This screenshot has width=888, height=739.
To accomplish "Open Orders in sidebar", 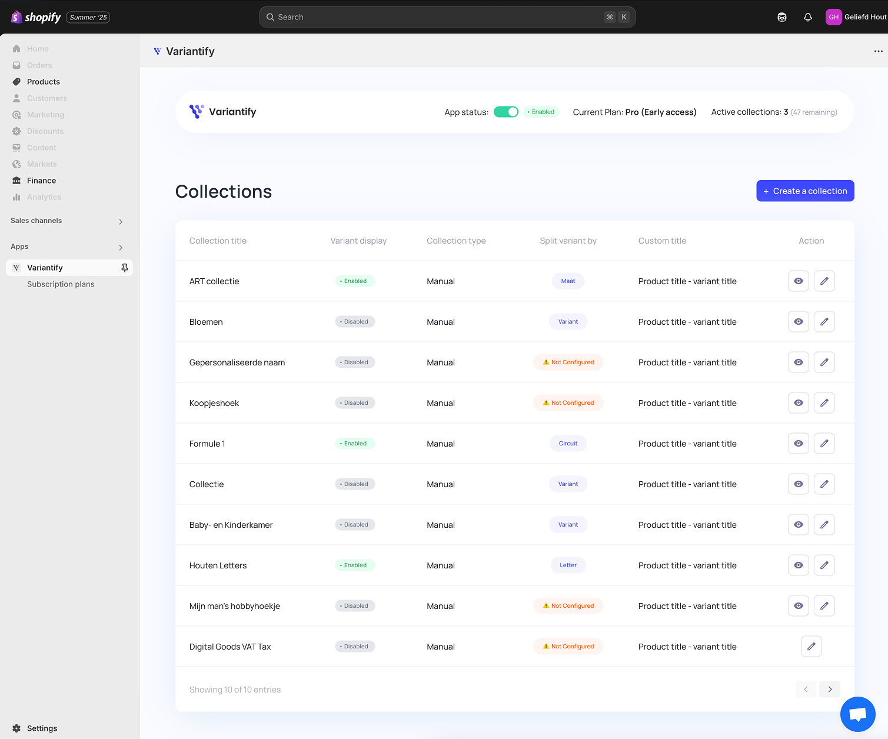I will pyautogui.click(x=39, y=65).
